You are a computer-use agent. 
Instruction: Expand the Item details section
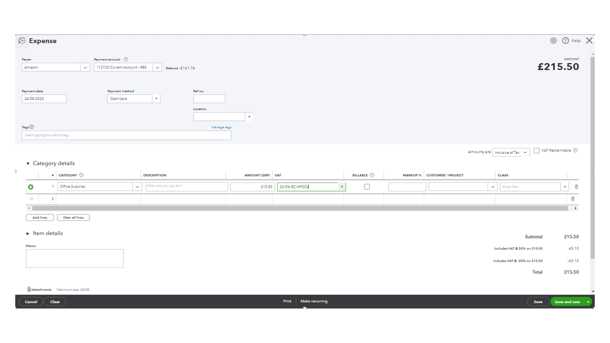coord(27,233)
